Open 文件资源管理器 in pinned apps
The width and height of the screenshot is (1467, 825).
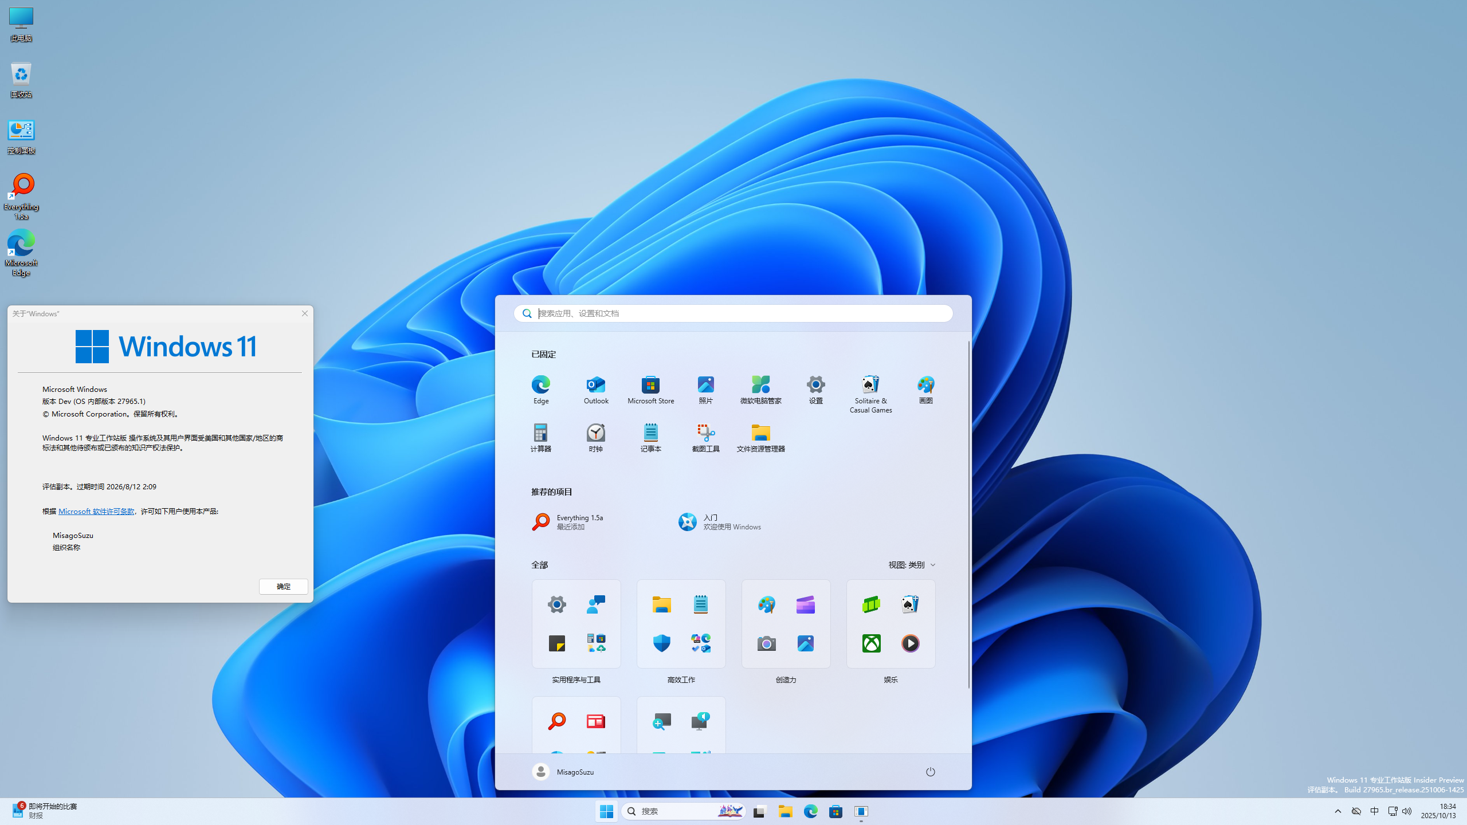point(761,438)
